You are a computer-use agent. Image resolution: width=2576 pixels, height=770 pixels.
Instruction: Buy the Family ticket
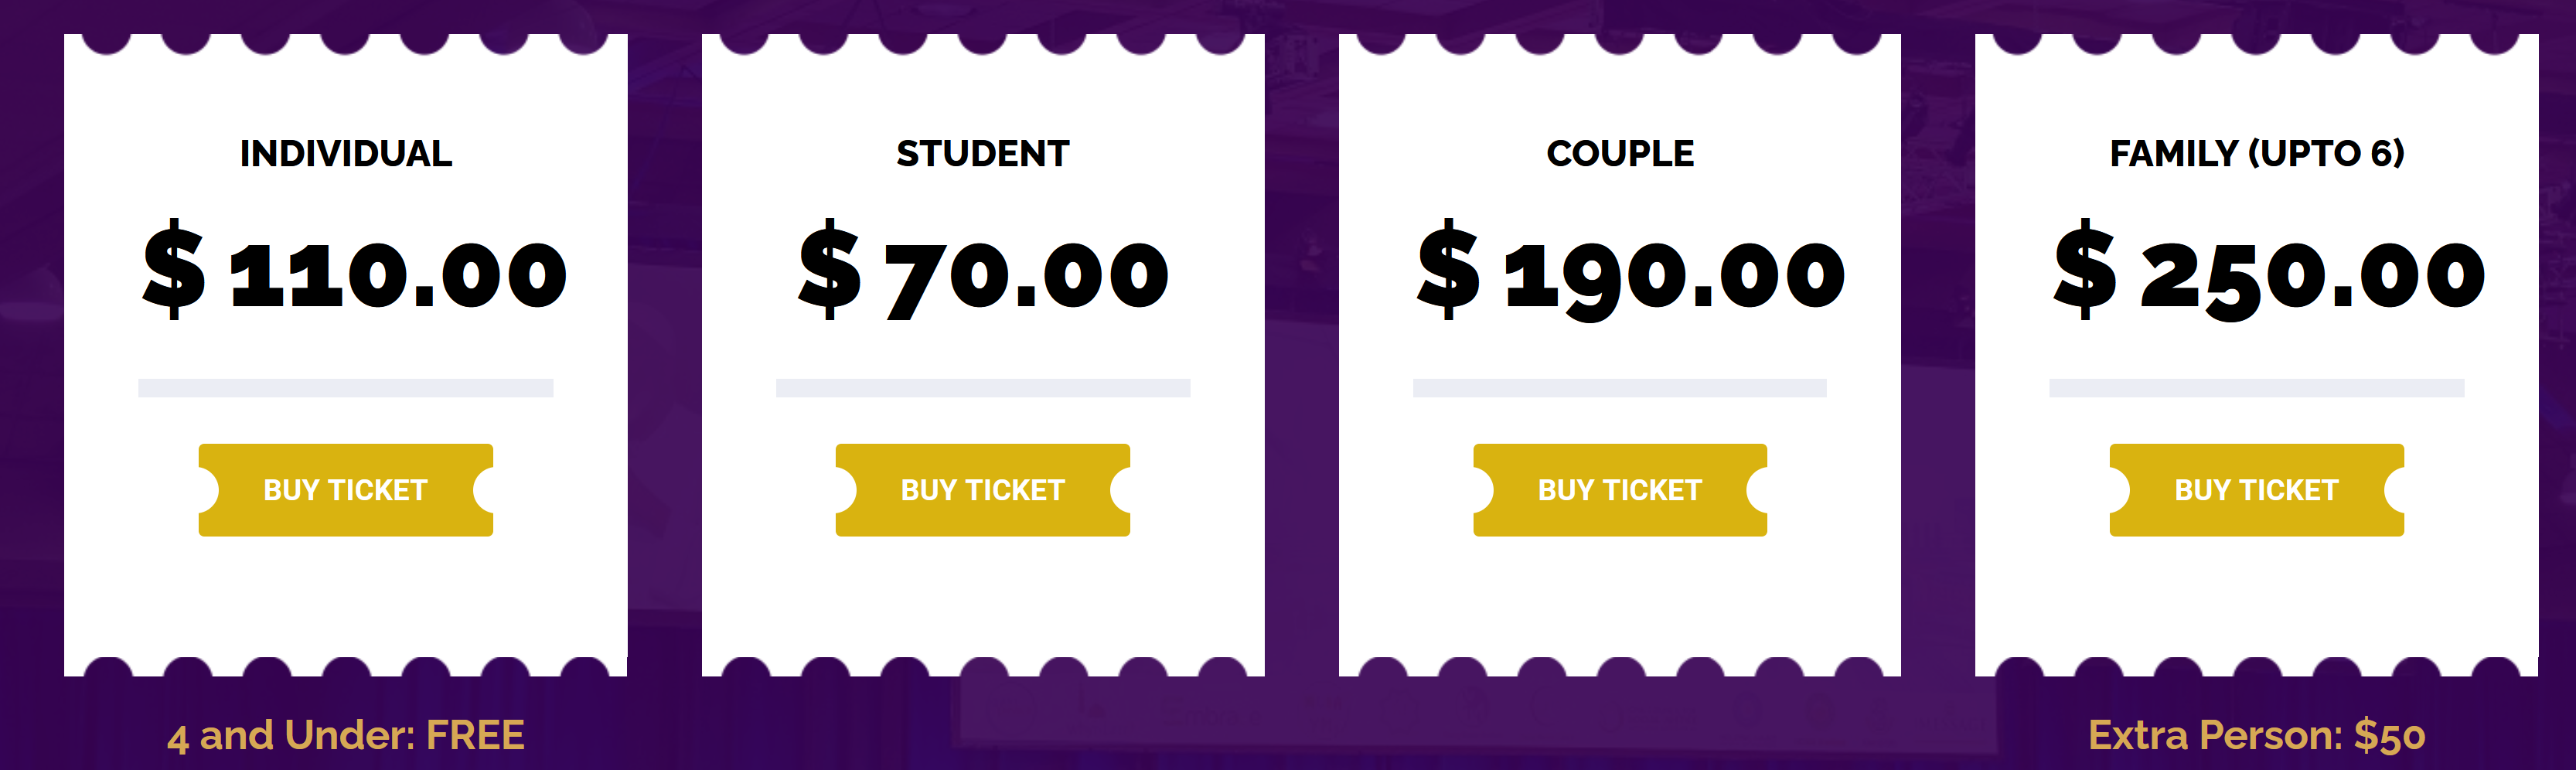(2256, 490)
